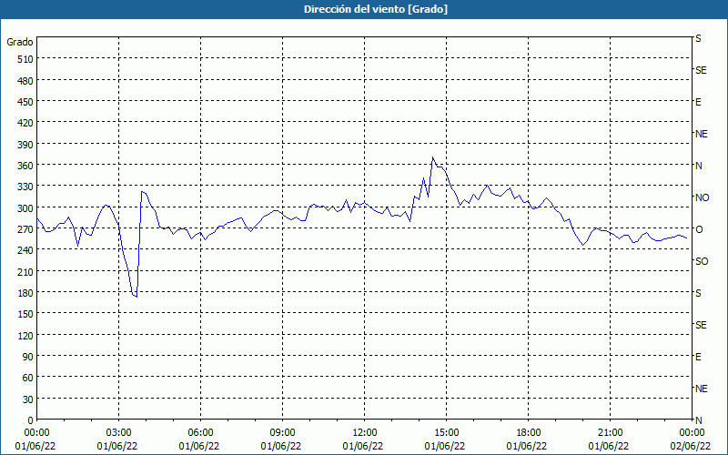
Task: Choose the 300 y-axis tick label
Action: (25, 208)
